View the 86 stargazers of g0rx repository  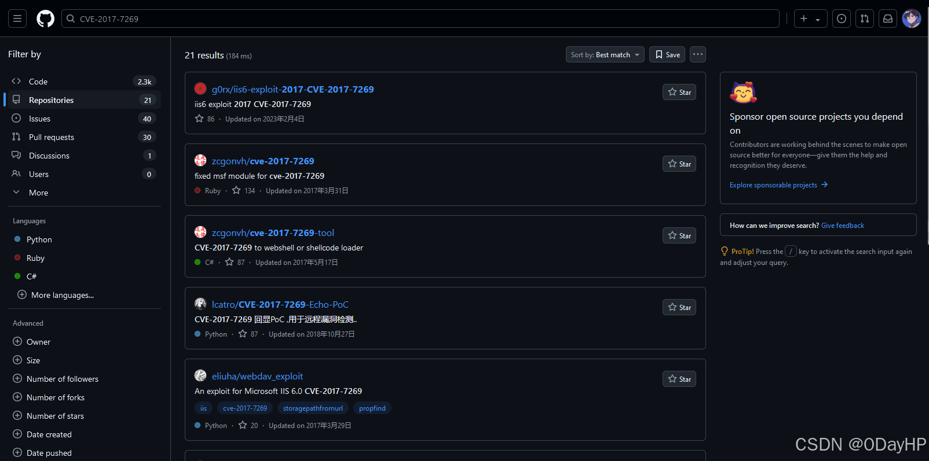coord(205,119)
